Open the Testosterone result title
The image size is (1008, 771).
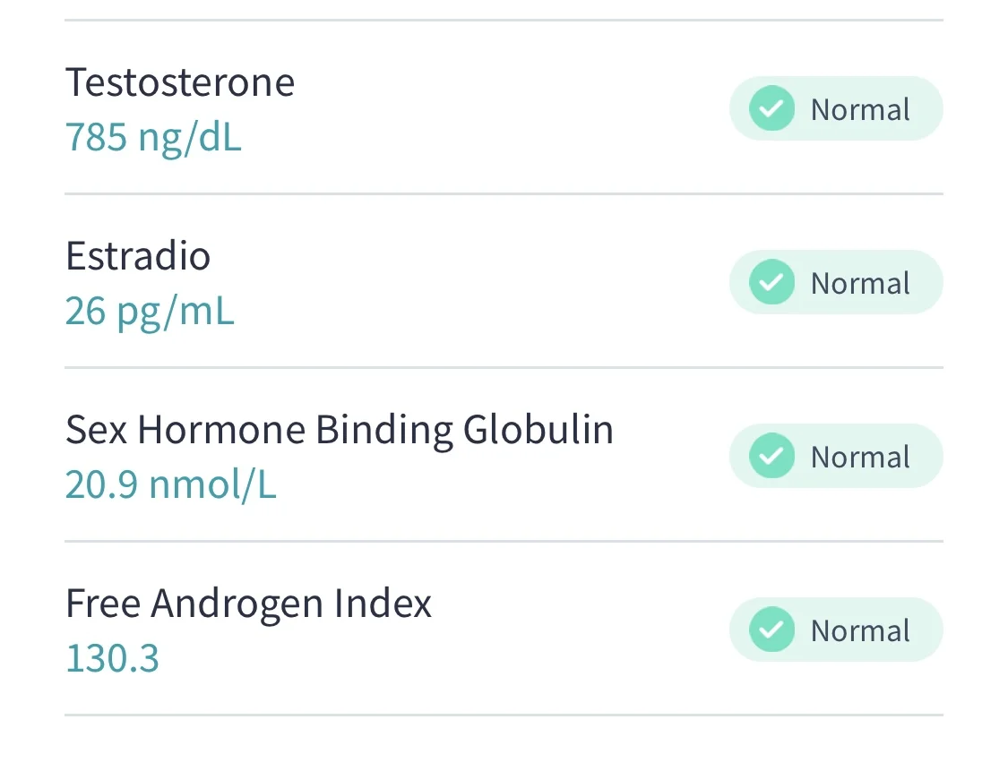point(180,82)
